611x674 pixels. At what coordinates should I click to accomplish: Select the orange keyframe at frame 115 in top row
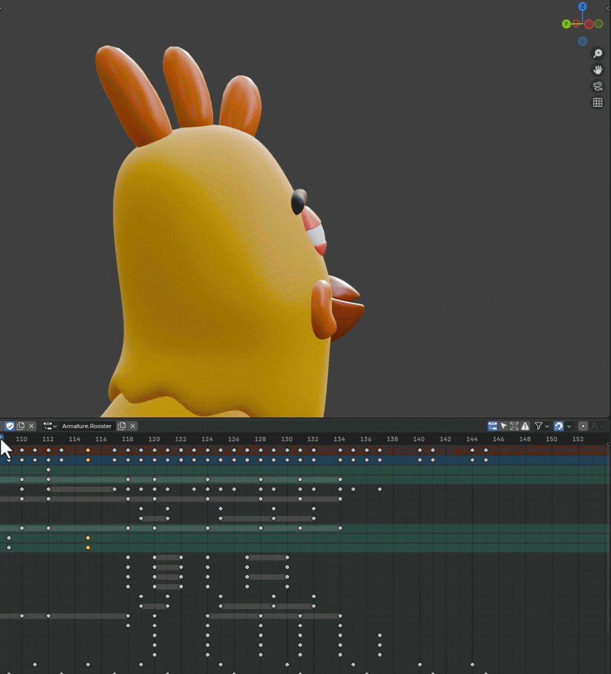[88, 450]
